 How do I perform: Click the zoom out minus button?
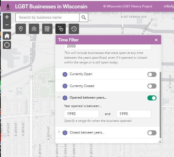pyautogui.click(x=7, y=25)
